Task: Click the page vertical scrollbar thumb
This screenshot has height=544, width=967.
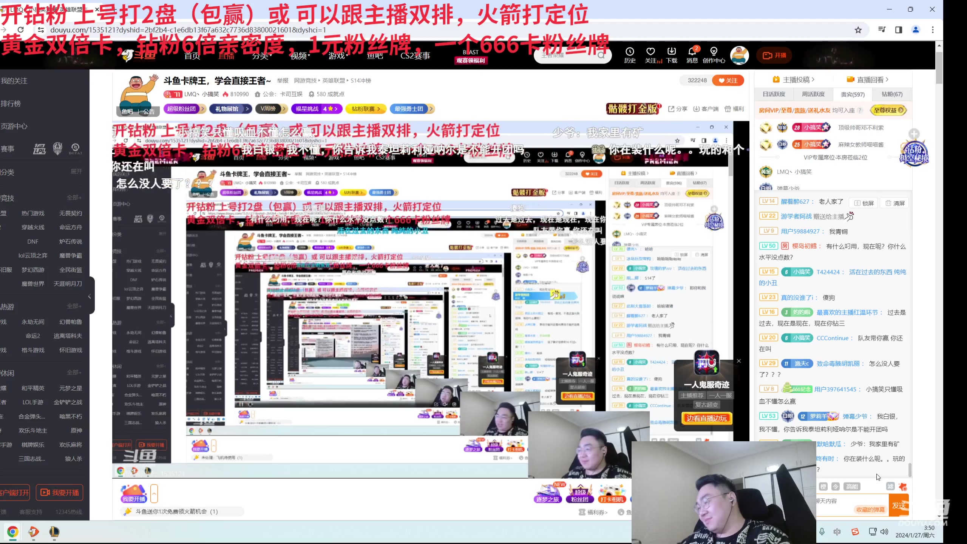Action: pyautogui.click(x=939, y=68)
